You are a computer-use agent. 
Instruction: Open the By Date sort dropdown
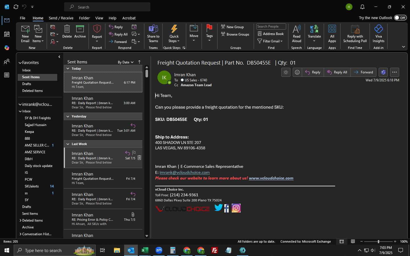pos(126,62)
